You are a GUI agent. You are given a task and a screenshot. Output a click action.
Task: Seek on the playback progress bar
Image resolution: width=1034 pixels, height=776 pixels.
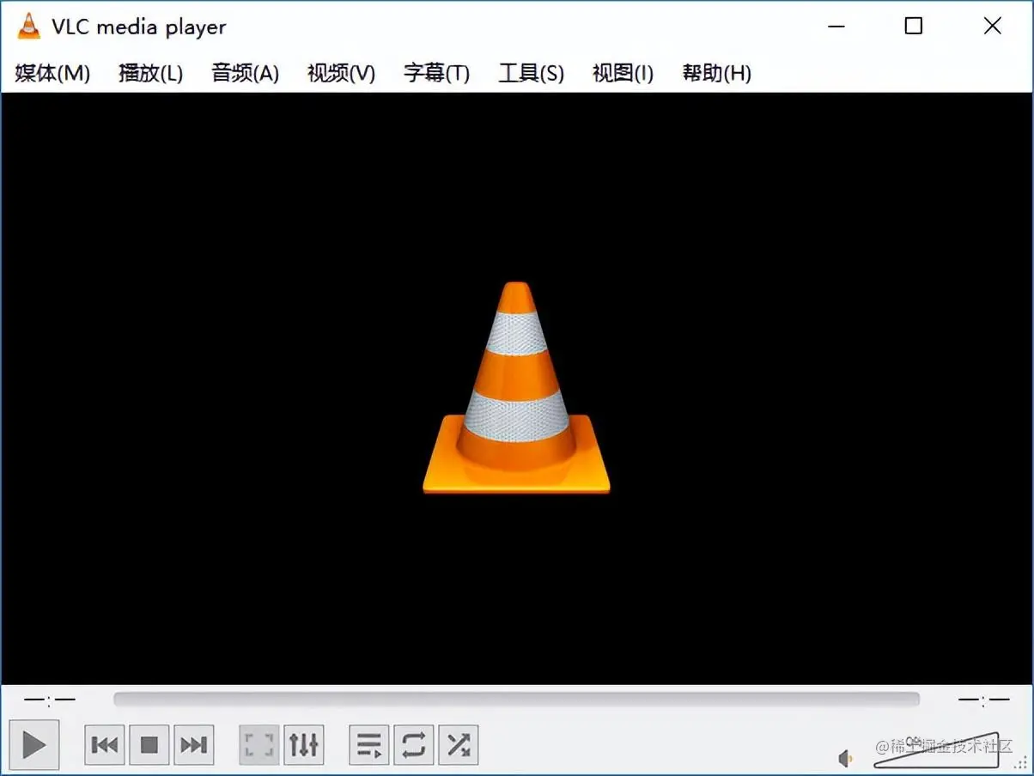[x=516, y=700]
